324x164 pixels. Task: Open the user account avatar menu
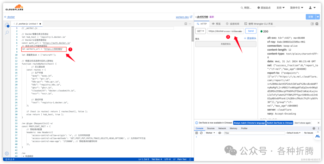click(312, 7)
